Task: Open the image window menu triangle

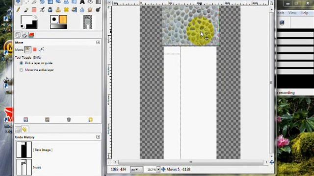Action: [x=109, y=3]
